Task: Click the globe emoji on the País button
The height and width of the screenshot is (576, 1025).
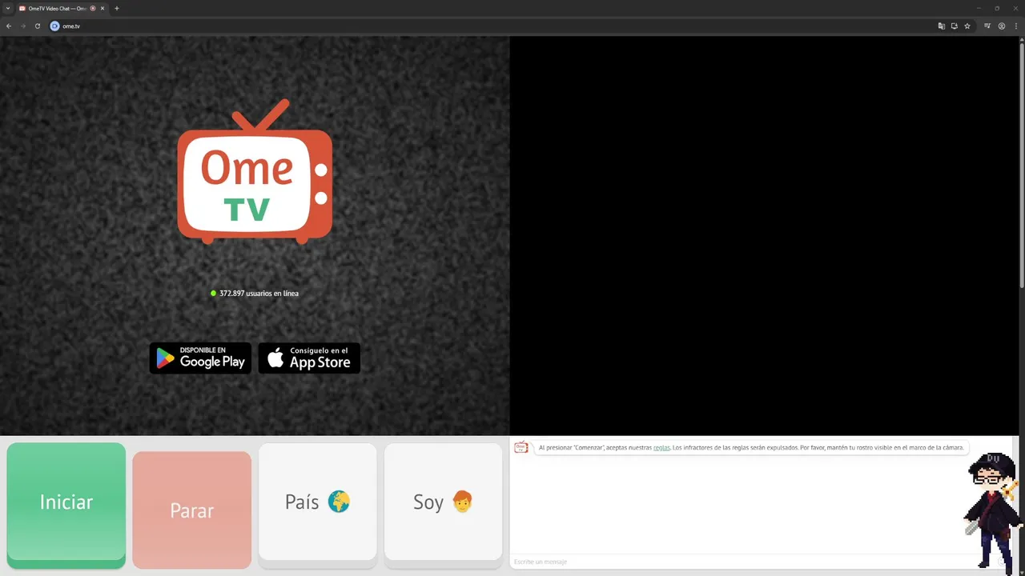Action: click(339, 502)
